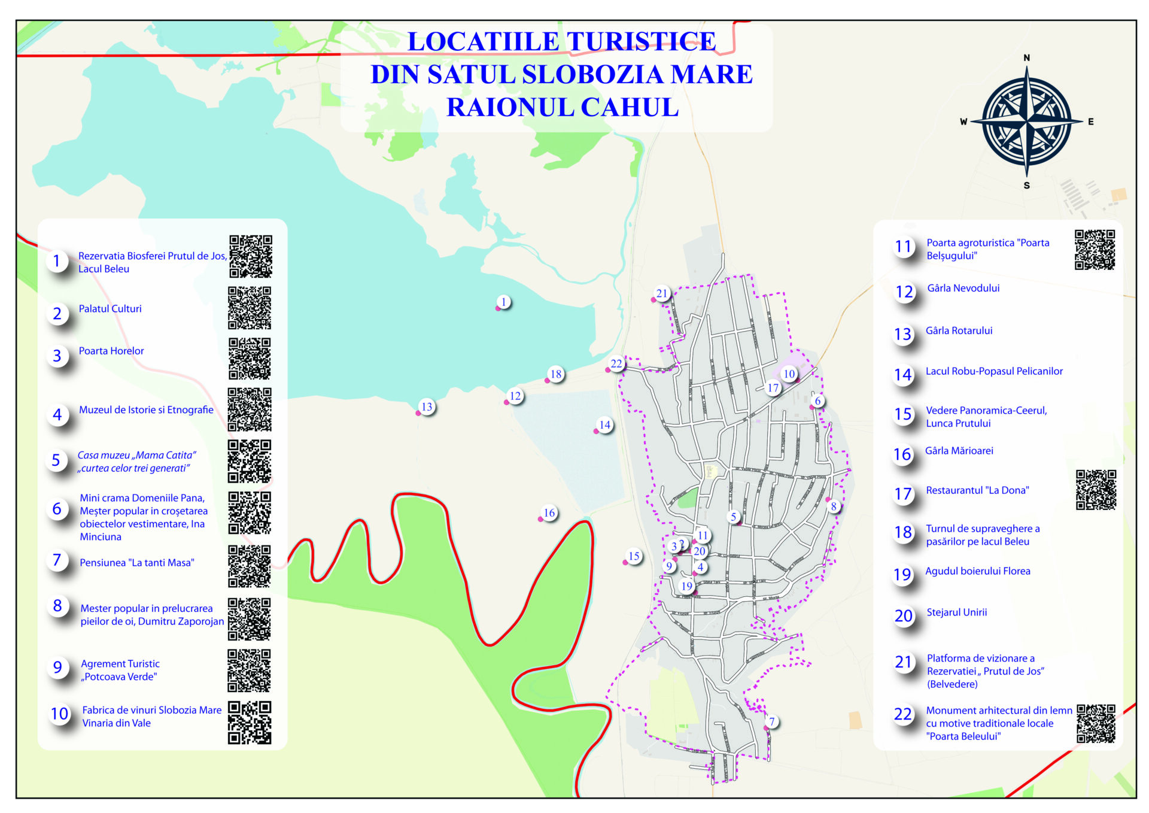The height and width of the screenshot is (813, 1149).
Task: Click map marker 7 at village south
Action: pos(772,721)
